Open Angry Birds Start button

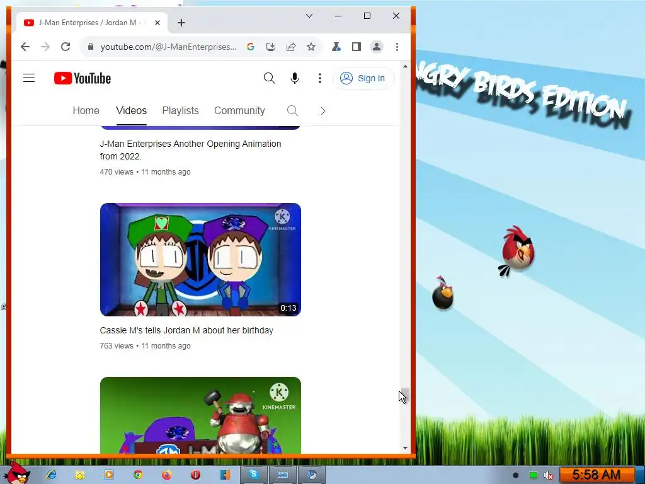pos(16,473)
